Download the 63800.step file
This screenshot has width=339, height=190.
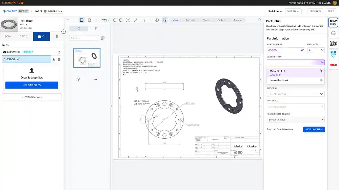click(x=59, y=52)
